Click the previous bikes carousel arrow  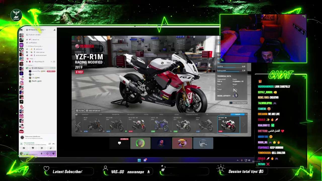[x=79, y=124]
